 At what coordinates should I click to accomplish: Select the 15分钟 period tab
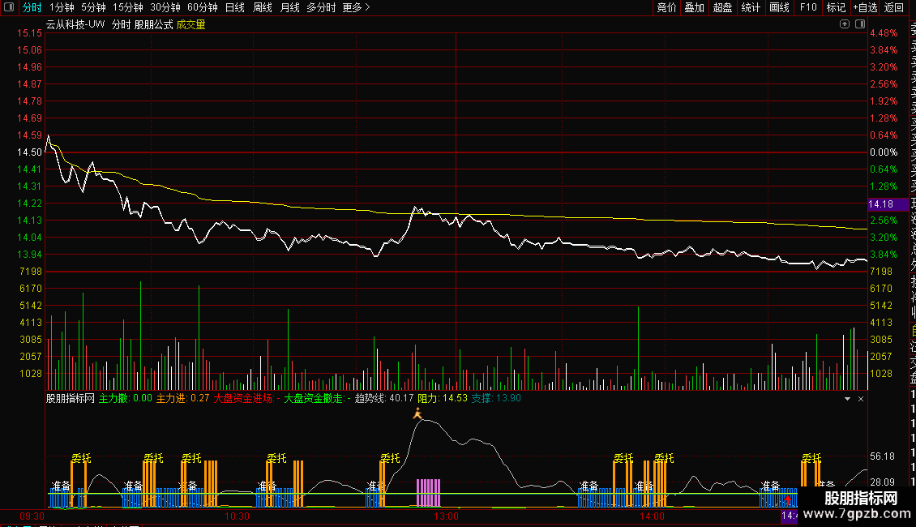127,8
